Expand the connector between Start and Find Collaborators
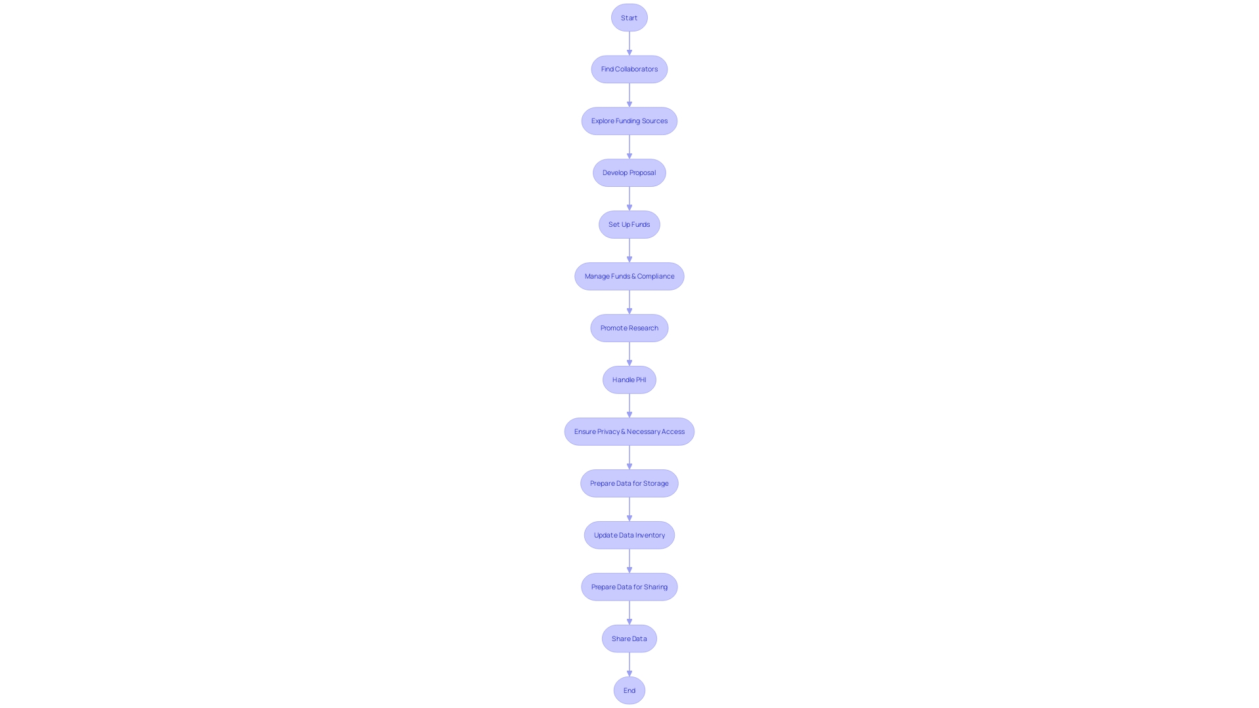1259x708 pixels. pos(629,43)
